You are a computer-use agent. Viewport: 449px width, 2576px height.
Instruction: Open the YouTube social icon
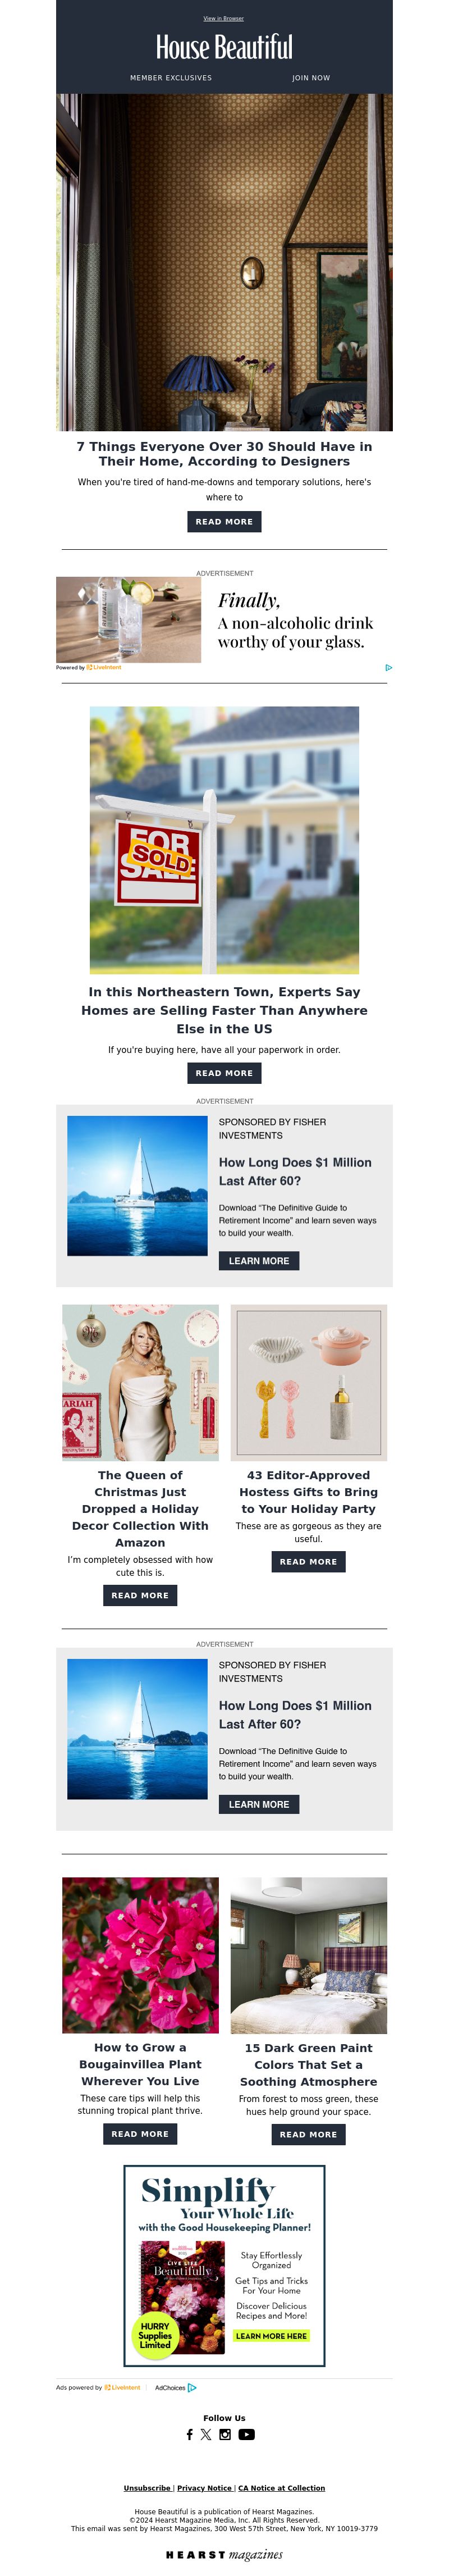[246, 2434]
